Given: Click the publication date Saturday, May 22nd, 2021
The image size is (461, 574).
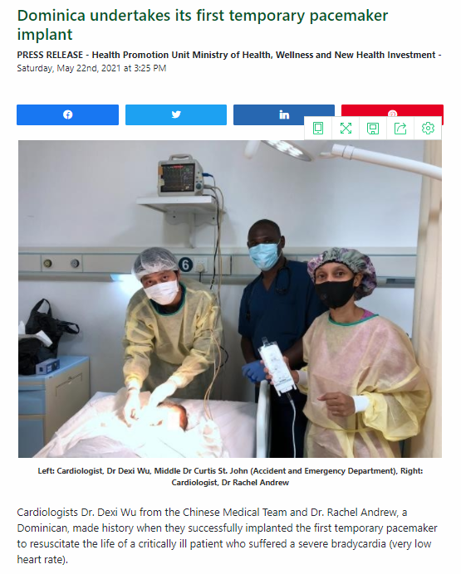Looking at the screenshot, I should pyautogui.click(x=91, y=68).
